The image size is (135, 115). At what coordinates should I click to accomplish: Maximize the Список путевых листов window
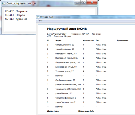(84, 2)
